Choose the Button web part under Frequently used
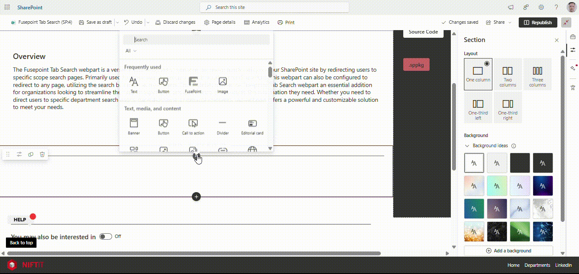 point(163,85)
